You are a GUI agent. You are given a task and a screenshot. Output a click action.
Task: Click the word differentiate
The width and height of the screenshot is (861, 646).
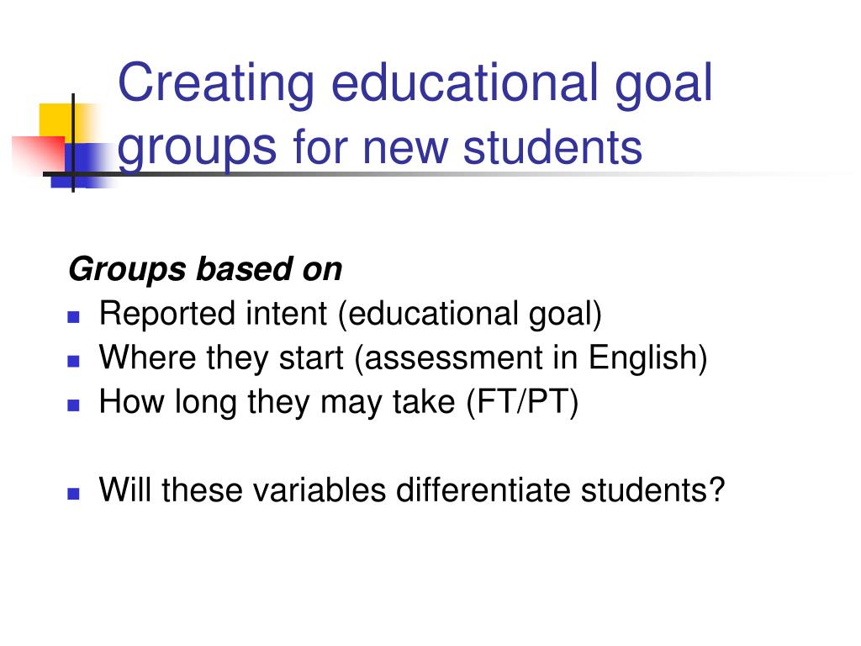pos(483,490)
